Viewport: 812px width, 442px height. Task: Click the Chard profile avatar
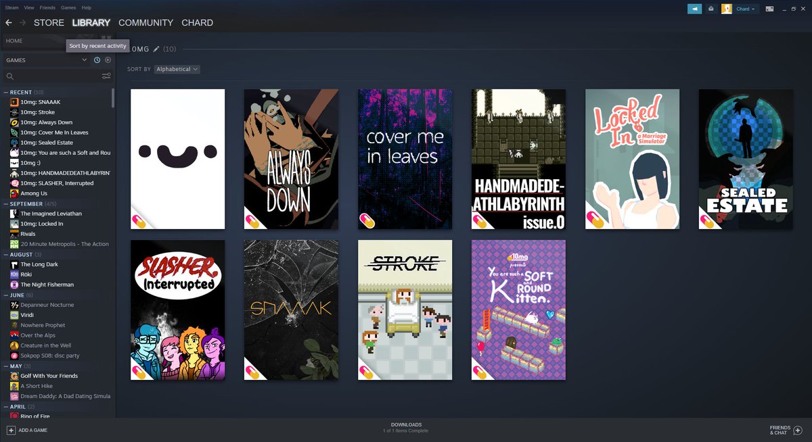(727, 9)
